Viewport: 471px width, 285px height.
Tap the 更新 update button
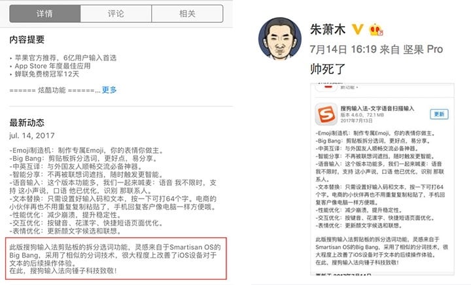point(439,114)
